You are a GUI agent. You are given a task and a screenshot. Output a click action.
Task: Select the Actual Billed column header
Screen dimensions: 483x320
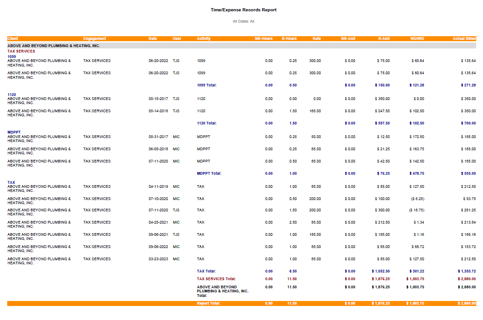(x=464, y=38)
